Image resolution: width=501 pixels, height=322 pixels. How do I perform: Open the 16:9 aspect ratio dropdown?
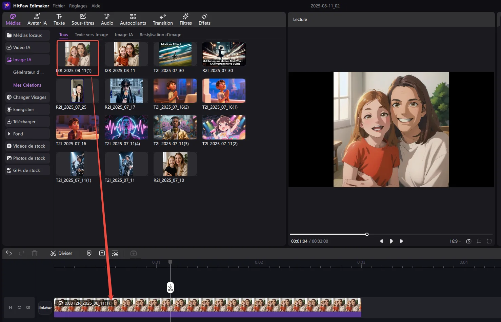pyautogui.click(x=455, y=241)
